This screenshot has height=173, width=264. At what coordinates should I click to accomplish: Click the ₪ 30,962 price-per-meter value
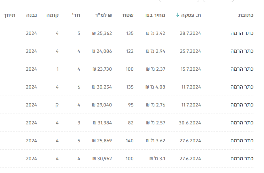point(102,159)
